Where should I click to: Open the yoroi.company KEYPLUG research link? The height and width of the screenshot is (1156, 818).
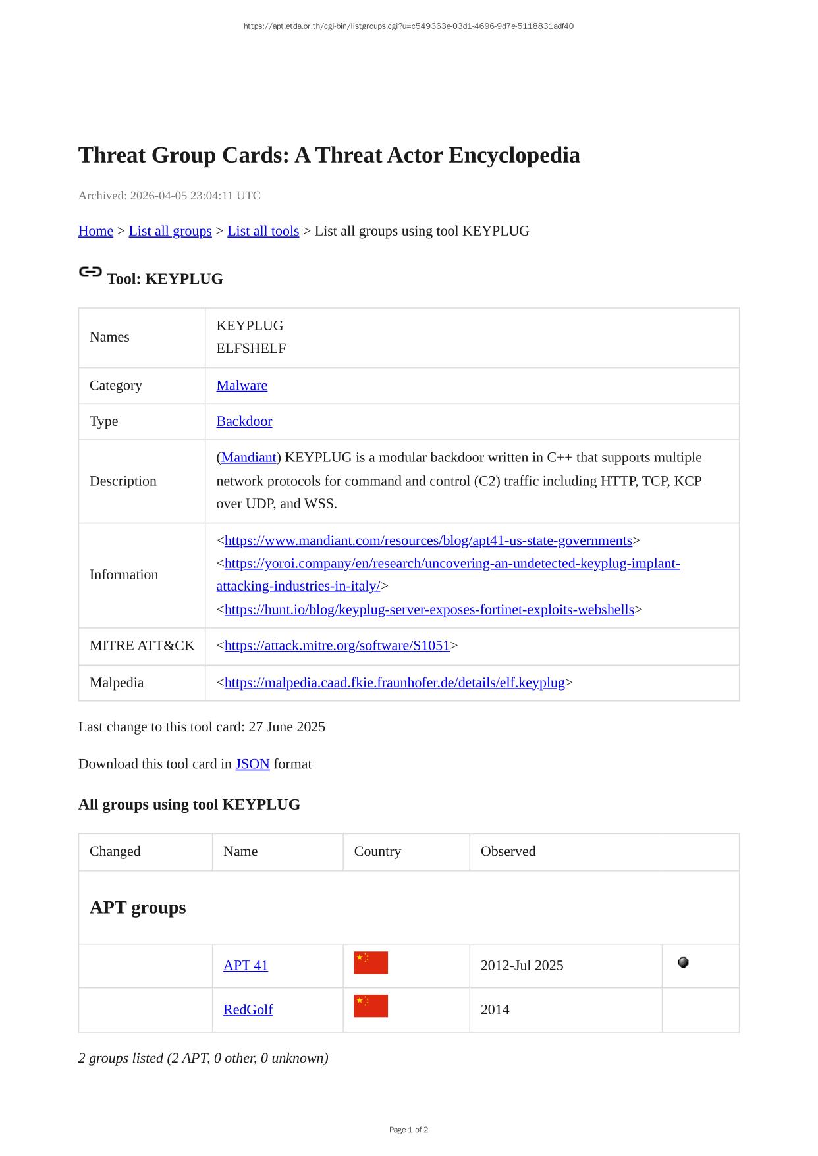452,564
